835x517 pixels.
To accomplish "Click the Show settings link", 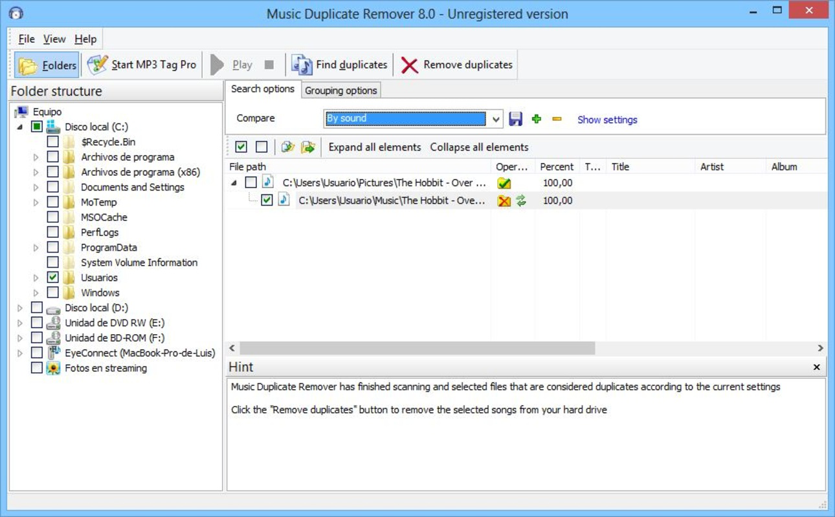I will click(607, 120).
